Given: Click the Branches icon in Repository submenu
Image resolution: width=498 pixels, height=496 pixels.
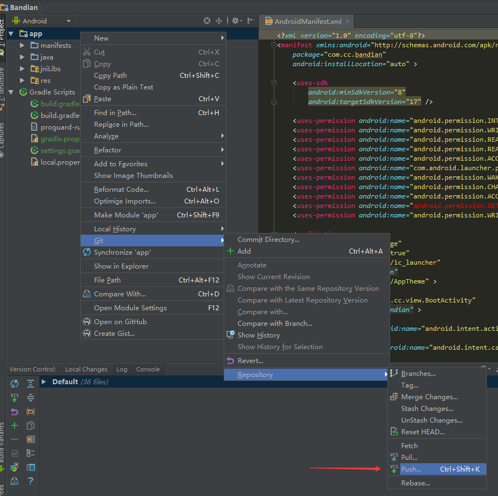Looking at the screenshot, I should (x=394, y=374).
